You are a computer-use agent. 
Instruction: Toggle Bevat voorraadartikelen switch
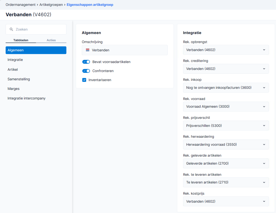(x=86, y=62)
